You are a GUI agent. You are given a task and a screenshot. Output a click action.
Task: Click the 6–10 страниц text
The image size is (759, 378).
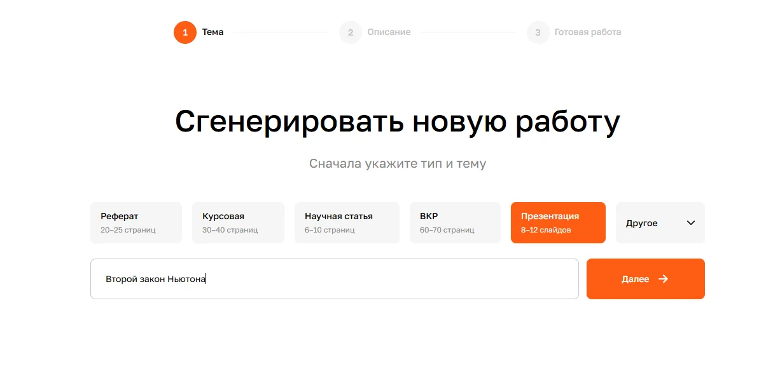click(330, 230)
